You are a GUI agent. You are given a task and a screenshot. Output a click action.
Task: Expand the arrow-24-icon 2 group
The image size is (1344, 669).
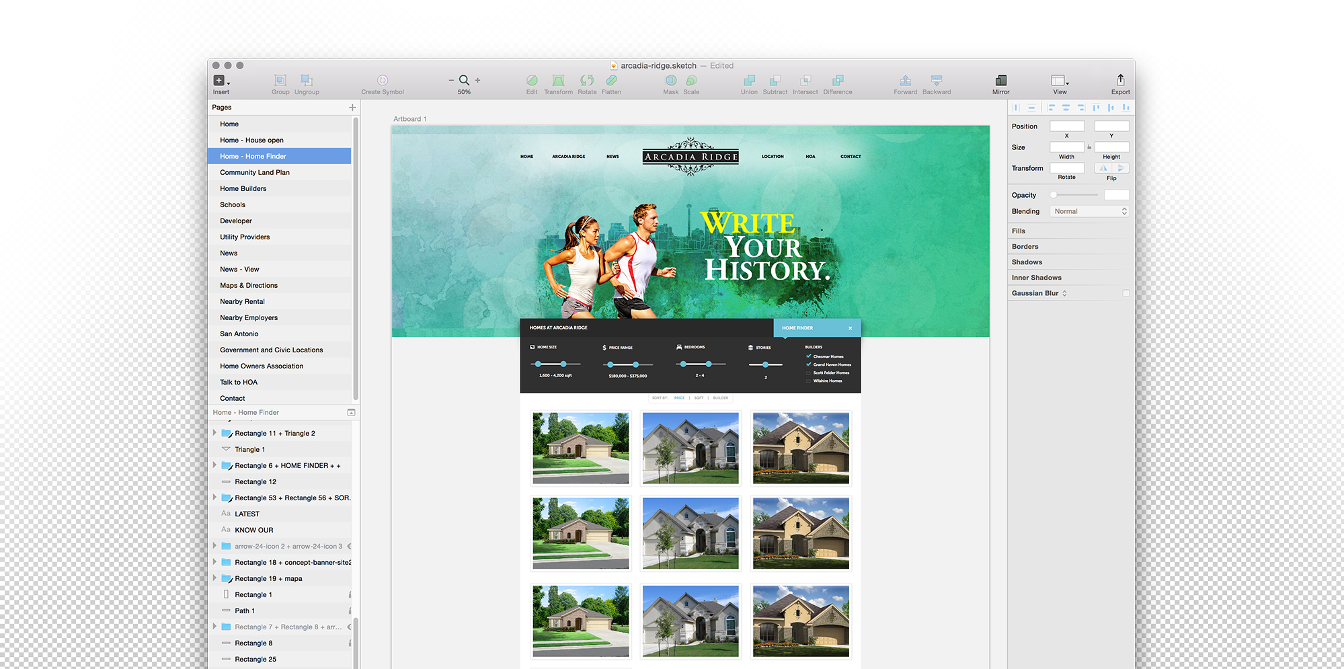(214, 546)
